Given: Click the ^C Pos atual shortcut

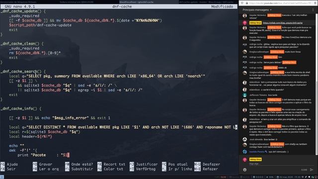Looking at the screenshot, I should point(175,164).
